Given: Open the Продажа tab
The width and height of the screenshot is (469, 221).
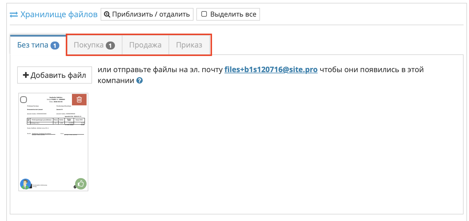Looking at the screenshot, I should 145,45.
